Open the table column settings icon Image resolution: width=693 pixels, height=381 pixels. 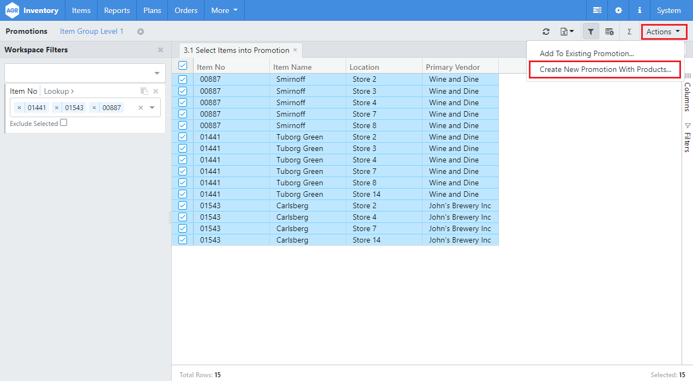(x=610, y=32)
